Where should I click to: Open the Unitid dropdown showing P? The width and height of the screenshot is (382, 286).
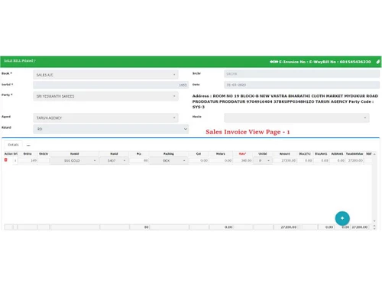(x=263, y=161)
